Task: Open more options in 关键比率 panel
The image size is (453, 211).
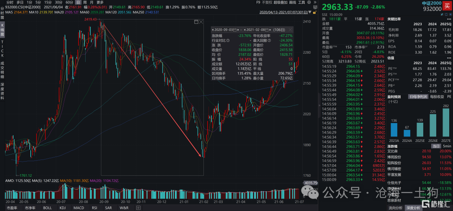Action: (x=449, y=19)
